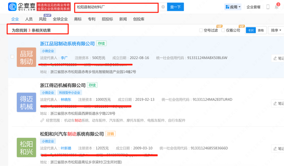Select the 全球企业 tab
This screenshot has height=166, width=284.
point(60,19)
